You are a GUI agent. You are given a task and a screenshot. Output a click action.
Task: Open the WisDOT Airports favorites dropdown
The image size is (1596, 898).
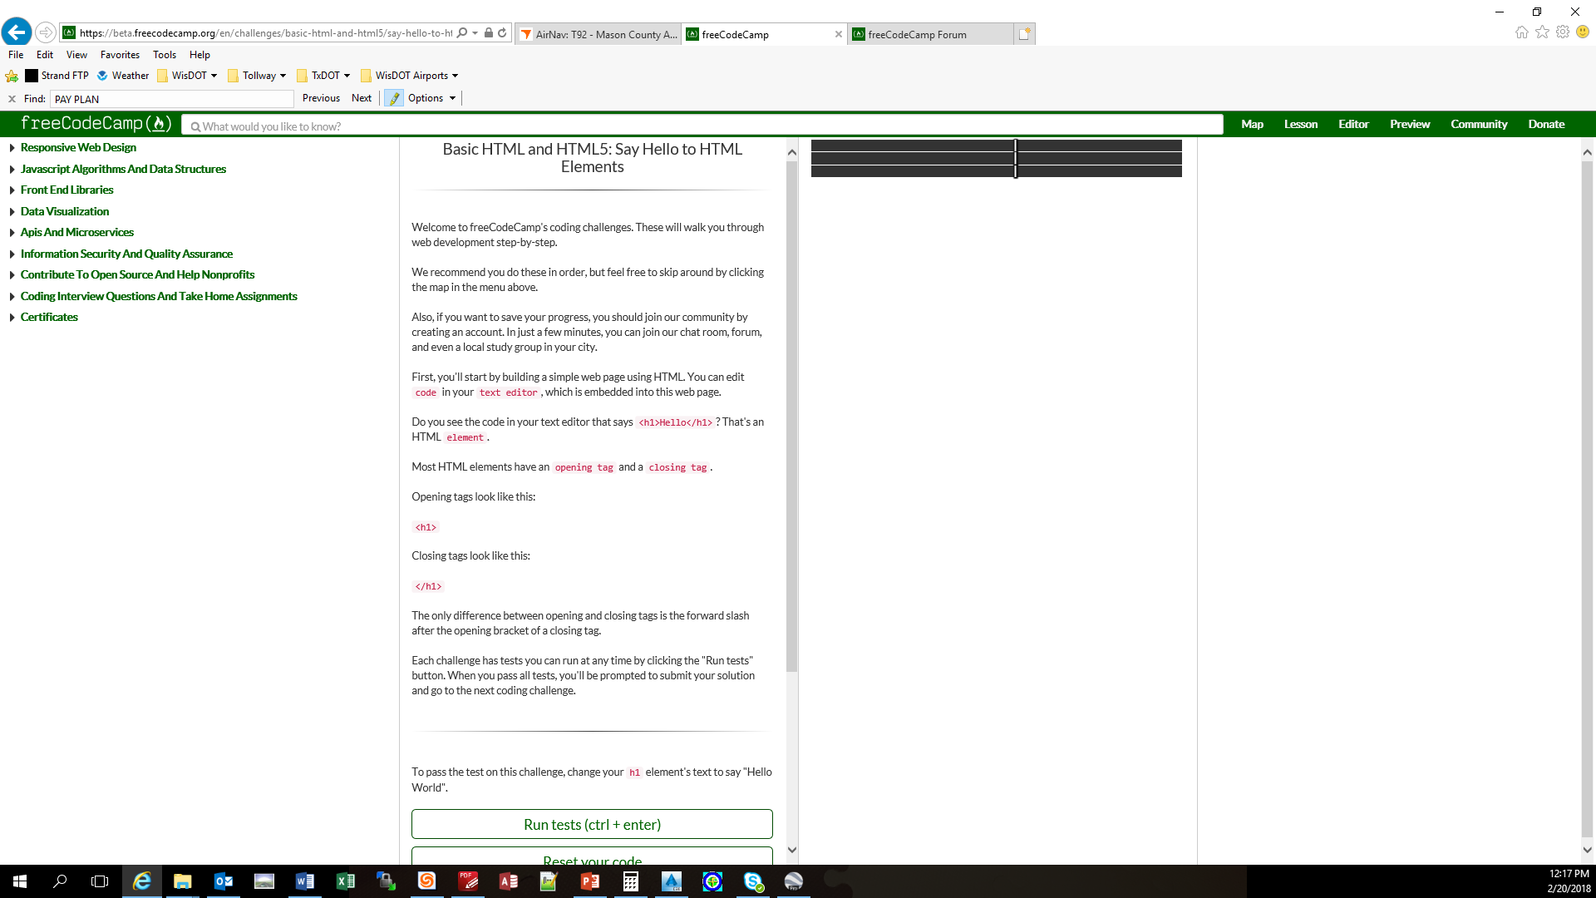411,75
